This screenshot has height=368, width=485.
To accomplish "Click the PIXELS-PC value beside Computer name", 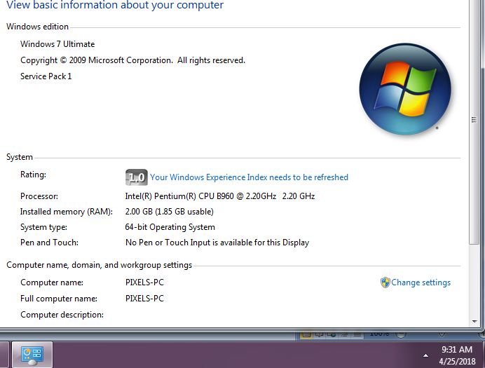I will pos(144,282).
